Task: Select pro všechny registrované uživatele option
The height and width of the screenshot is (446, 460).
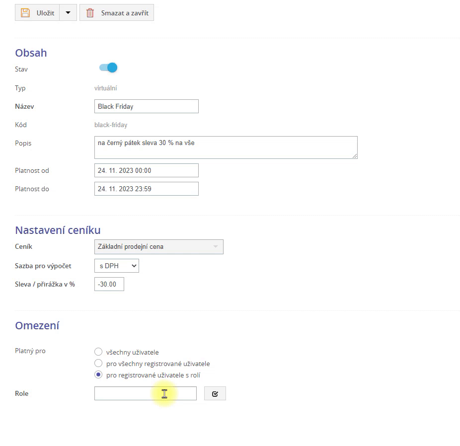Action: 98,364
